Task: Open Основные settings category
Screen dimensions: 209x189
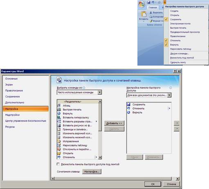Action: (x=11, y=79)
